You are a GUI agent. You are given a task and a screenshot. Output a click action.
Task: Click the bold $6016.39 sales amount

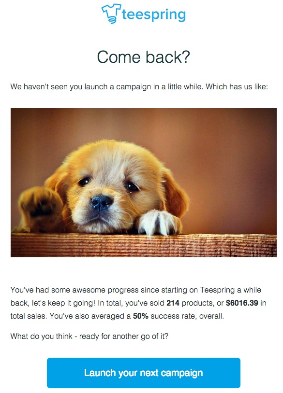pyautogui.click(x=242, y=303)
